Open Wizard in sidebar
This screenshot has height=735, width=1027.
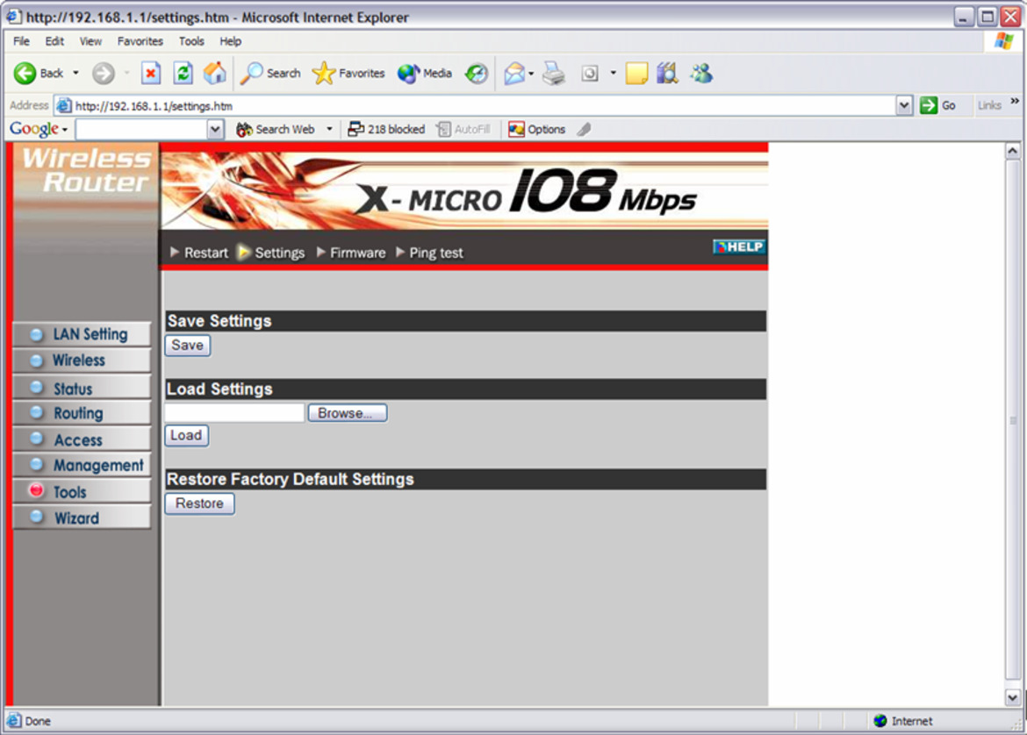[x=82, y=517]
